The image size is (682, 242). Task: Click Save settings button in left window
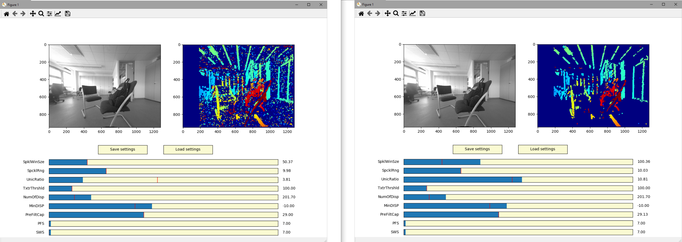tap(122, 150)
